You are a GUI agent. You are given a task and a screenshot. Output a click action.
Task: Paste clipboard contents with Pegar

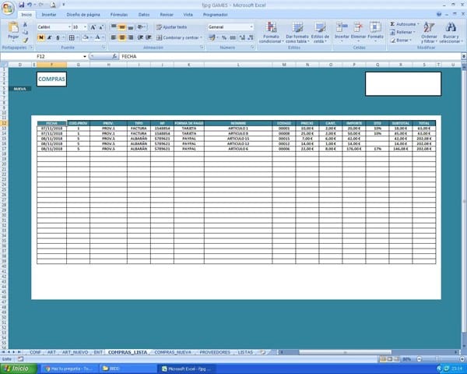(13, 32)
